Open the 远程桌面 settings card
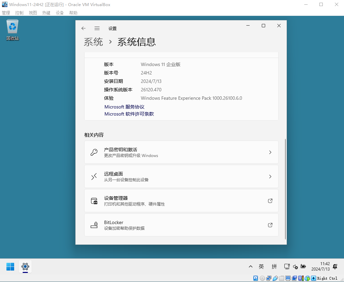344x282 pixels. [181, 177]
